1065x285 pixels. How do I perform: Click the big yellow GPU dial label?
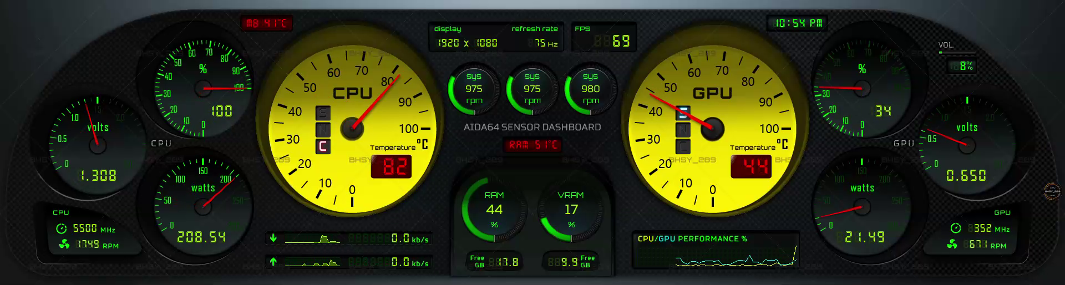click(712, 93)
